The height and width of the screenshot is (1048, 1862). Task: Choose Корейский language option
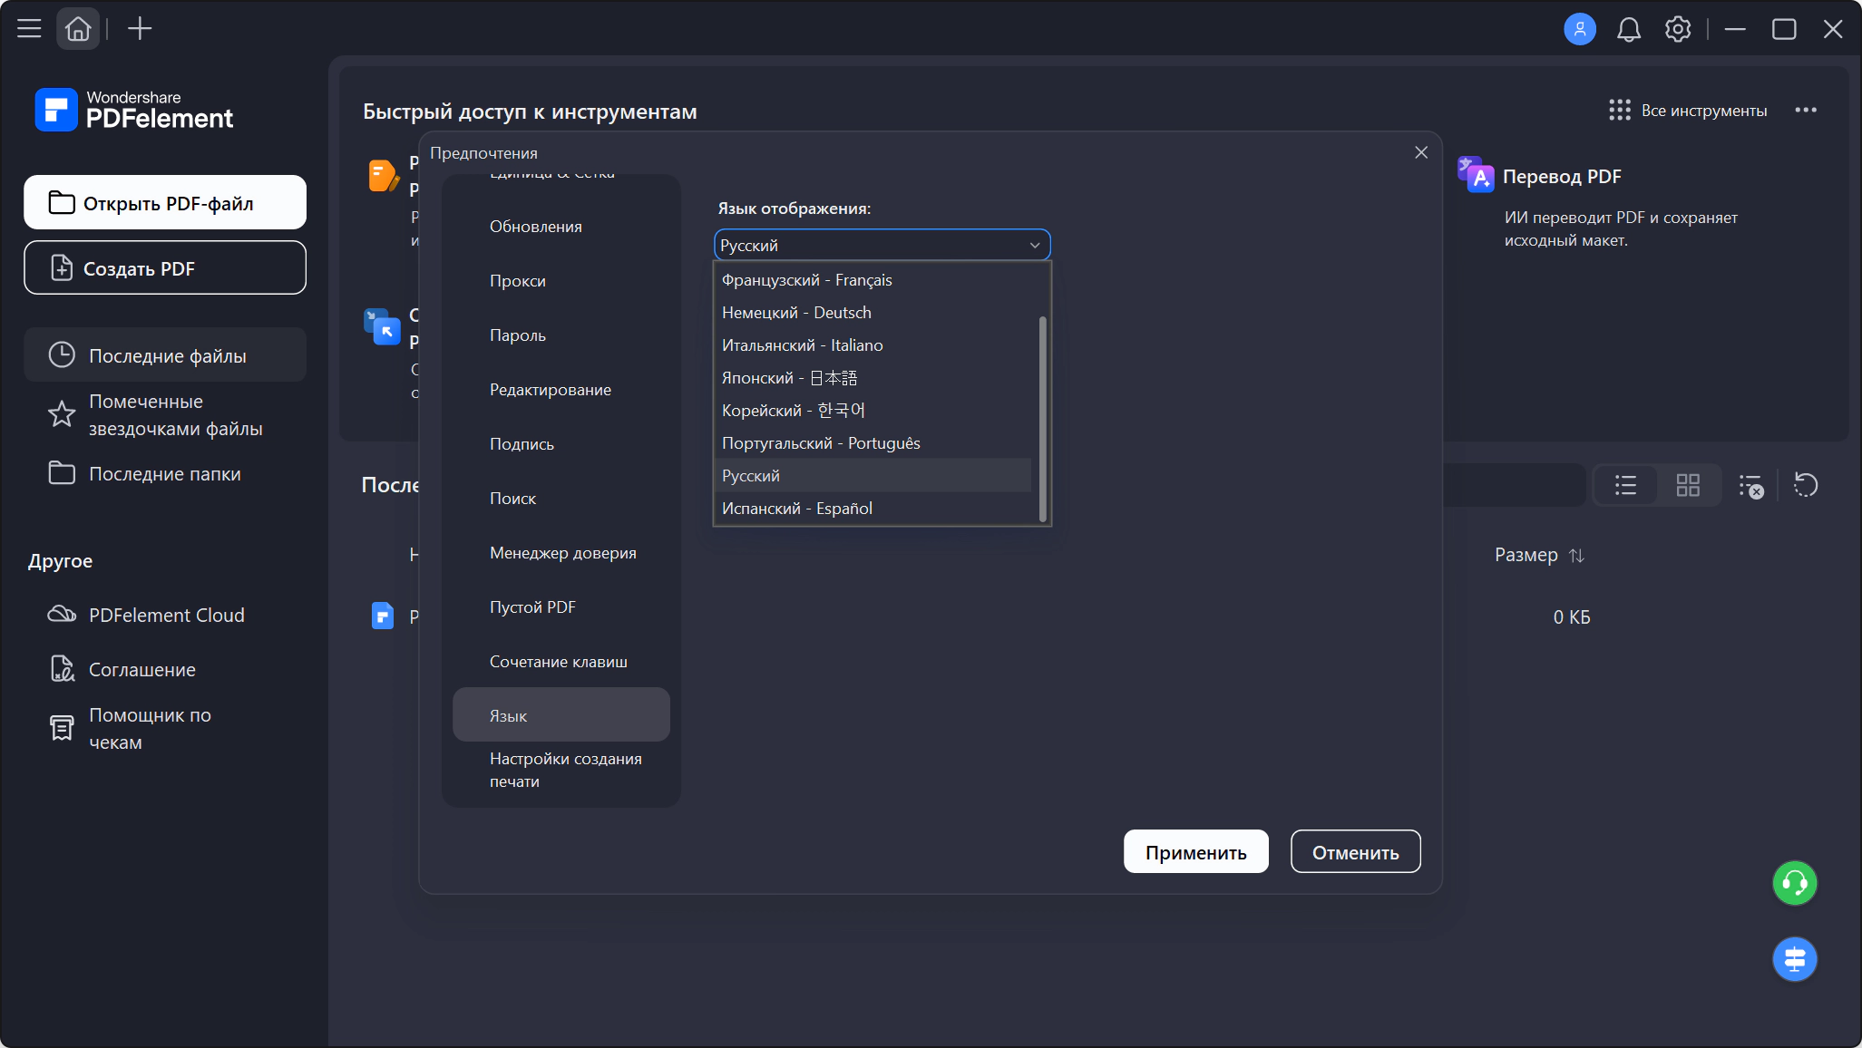[x=873, y=411]
